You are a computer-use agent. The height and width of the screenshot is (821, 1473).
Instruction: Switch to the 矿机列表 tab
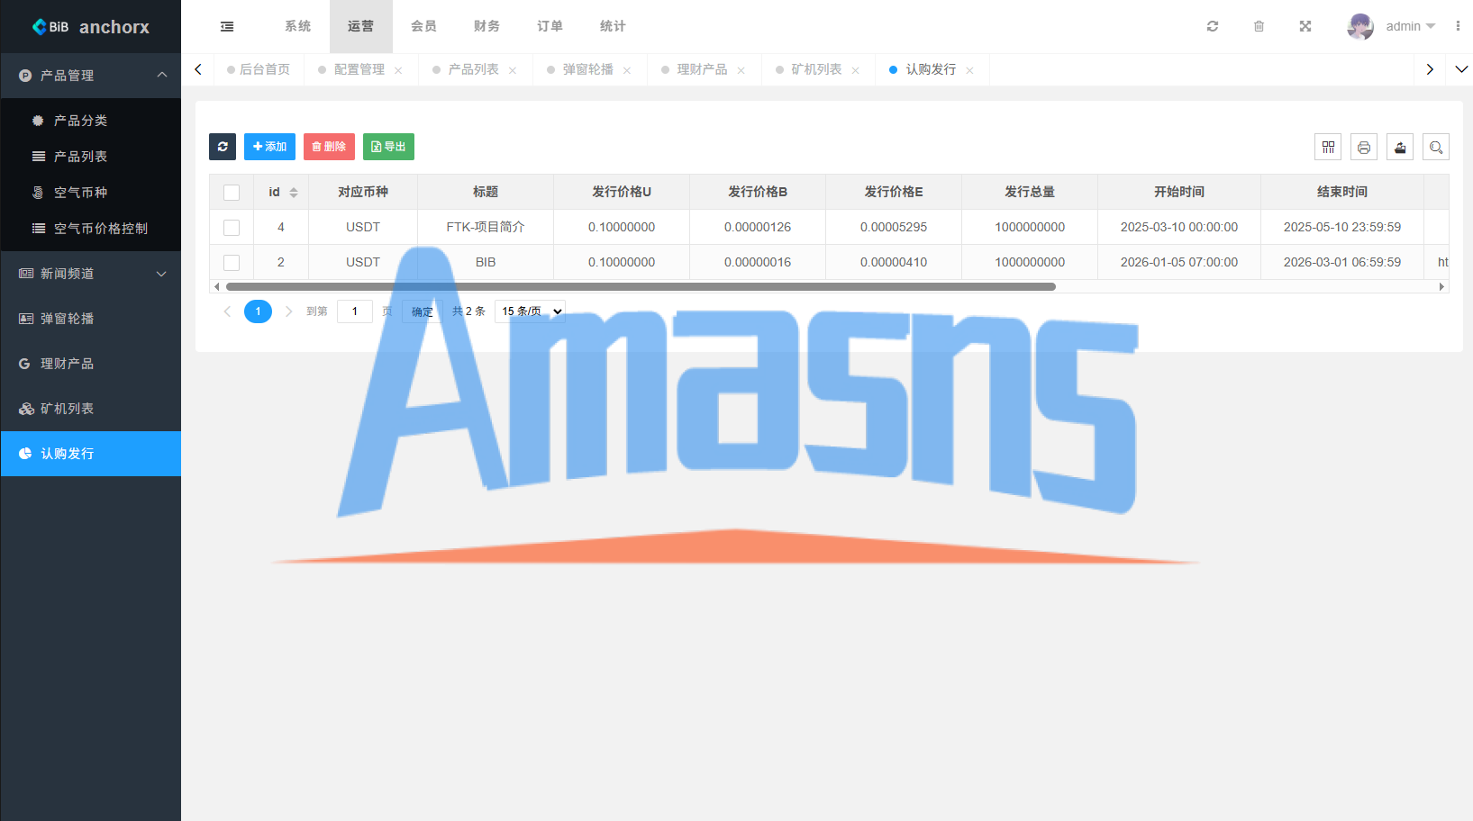click(816, 69)
